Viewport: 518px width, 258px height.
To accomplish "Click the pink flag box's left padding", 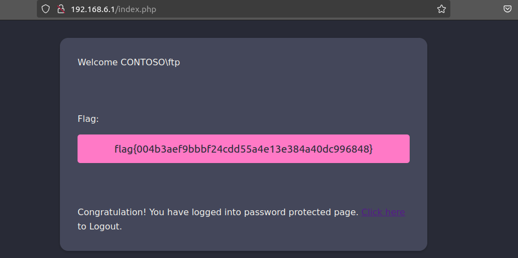I will click(x=90, y=149).
